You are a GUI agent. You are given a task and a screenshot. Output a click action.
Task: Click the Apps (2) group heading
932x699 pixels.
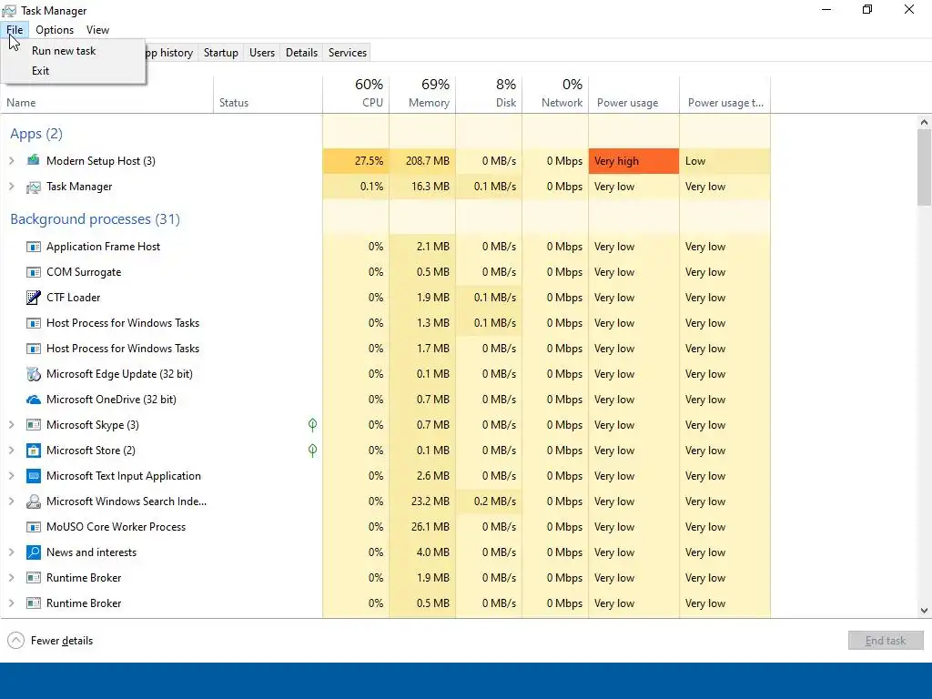pyautogui.click(x=36, y=134)
